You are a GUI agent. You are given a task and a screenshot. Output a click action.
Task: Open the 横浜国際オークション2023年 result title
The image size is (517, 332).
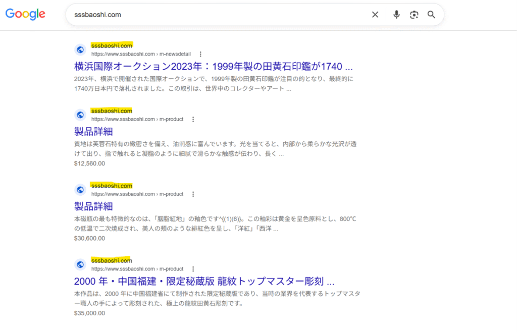(x=214, y=67)
